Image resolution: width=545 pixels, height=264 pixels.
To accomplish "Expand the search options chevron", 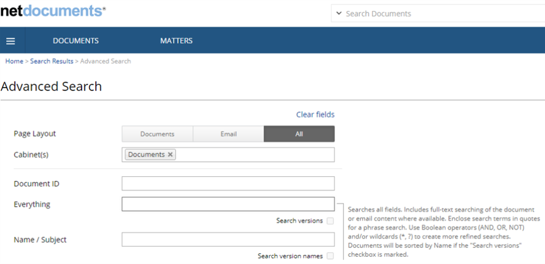I will (339, 13).
